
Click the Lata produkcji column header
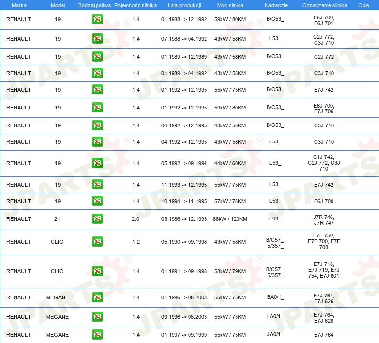point(184,5)
